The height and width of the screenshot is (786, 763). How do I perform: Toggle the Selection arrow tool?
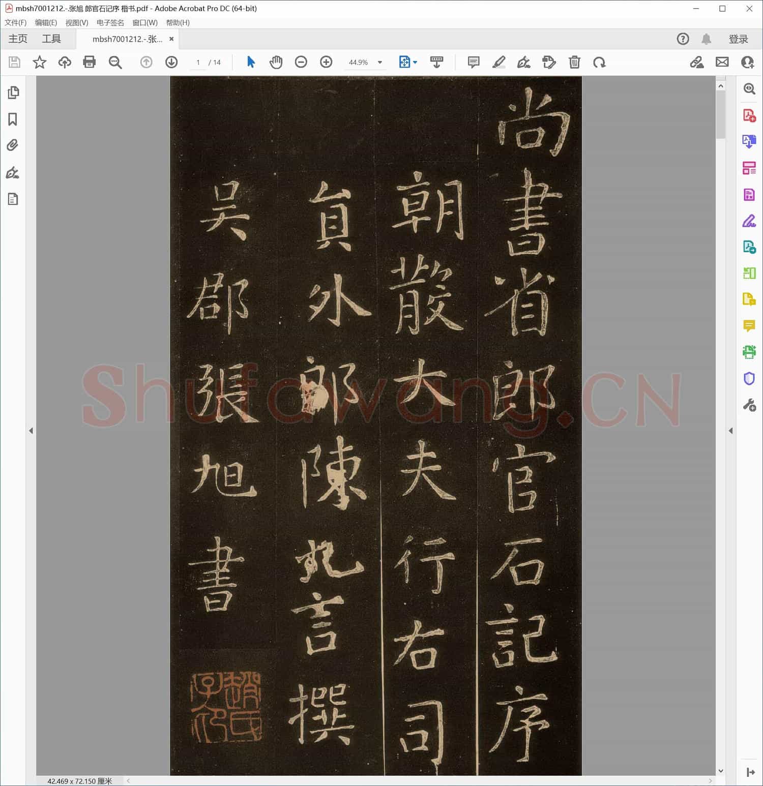tap(251, 62)
